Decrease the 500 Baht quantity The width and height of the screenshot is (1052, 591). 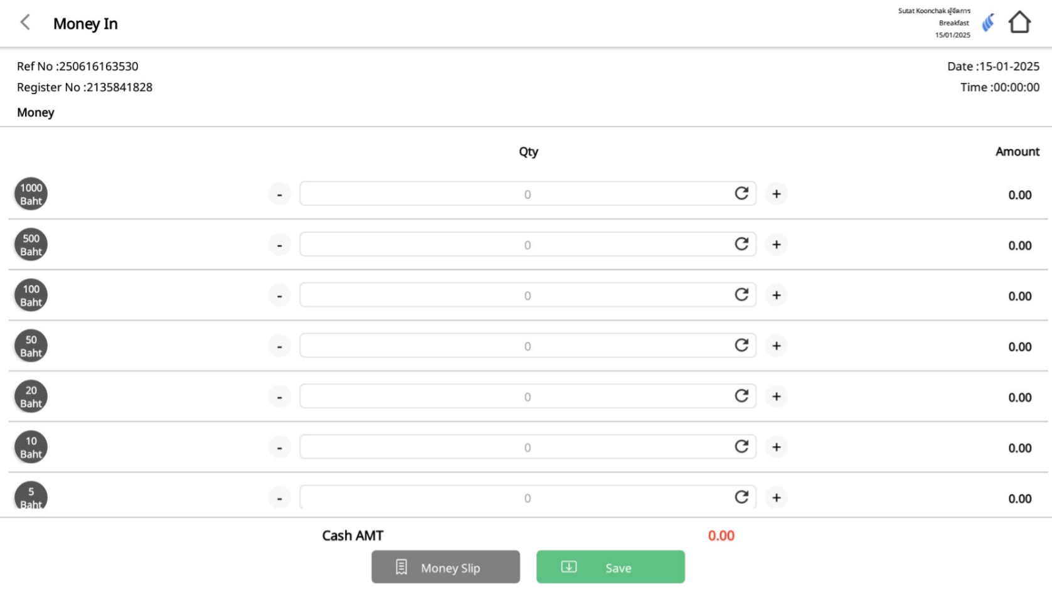point(279,245)
